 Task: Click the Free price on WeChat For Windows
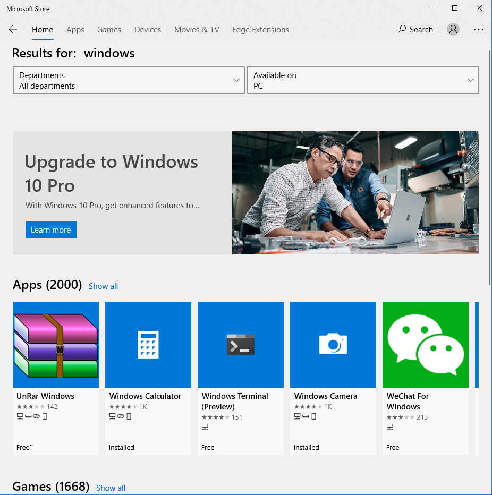pyautogui.click(x=393, y=447)
